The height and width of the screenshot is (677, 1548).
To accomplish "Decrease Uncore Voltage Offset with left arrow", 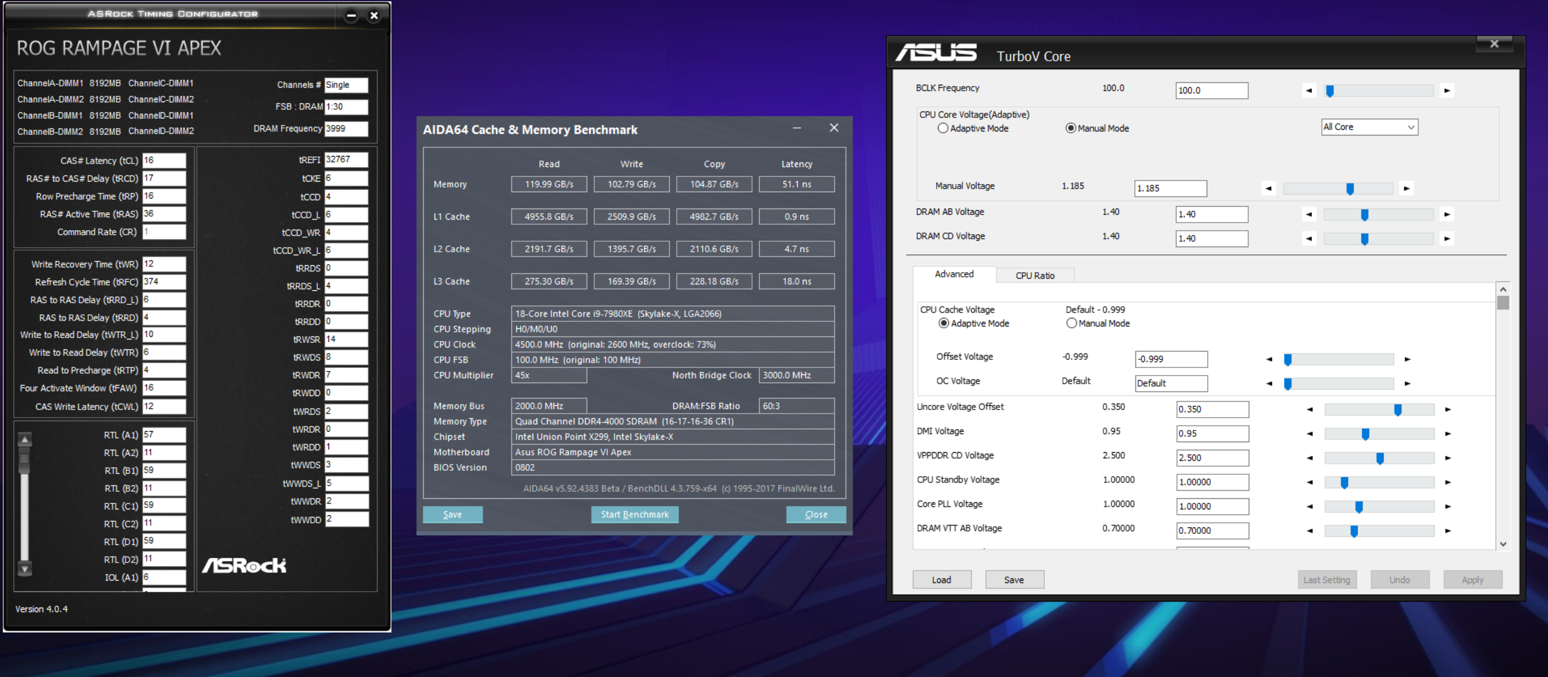I will [1310, 409].
